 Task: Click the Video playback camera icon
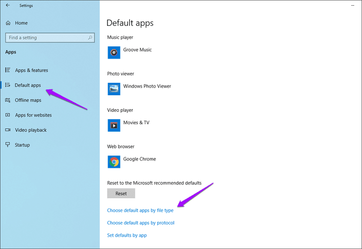click(x=8, y=130)
